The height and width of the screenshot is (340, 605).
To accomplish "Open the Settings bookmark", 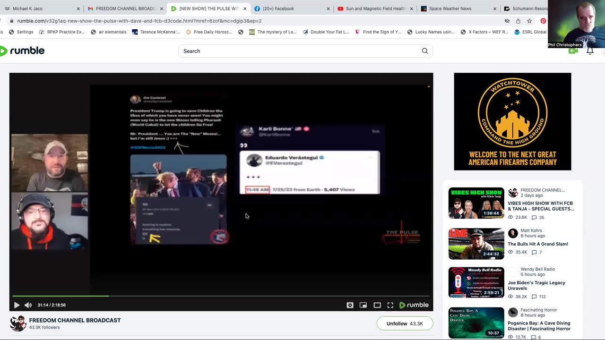I will (21, 32).
